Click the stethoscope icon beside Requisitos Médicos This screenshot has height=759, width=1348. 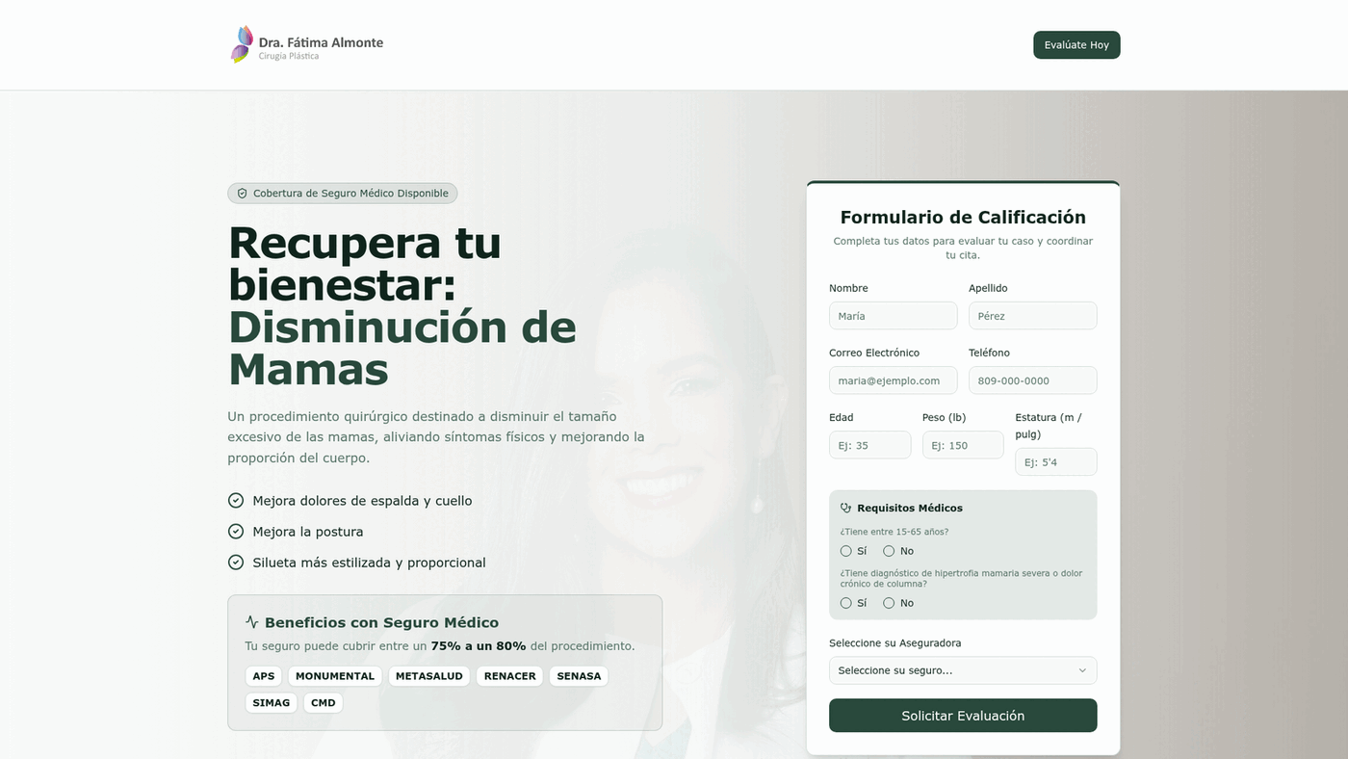846,508
